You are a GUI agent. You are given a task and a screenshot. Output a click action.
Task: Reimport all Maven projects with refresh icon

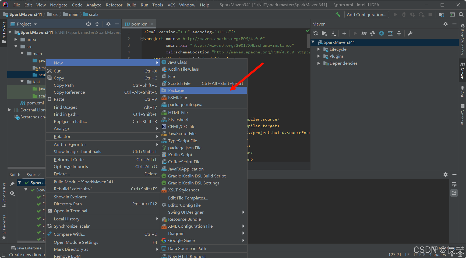(x=316, y=33)
